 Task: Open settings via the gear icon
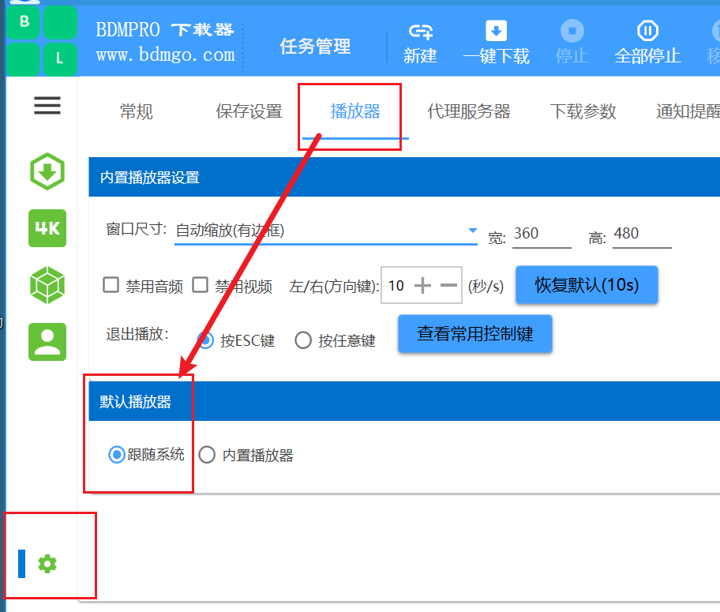tap(47, 564)
